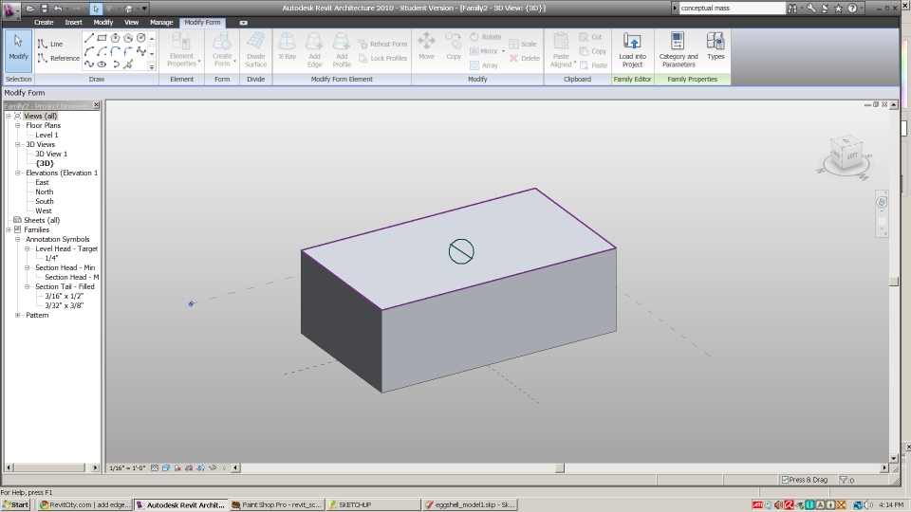Screen dimensions: 911x512
Task: Switch to the Manage ribbon tab
Action: click(161, 22)
